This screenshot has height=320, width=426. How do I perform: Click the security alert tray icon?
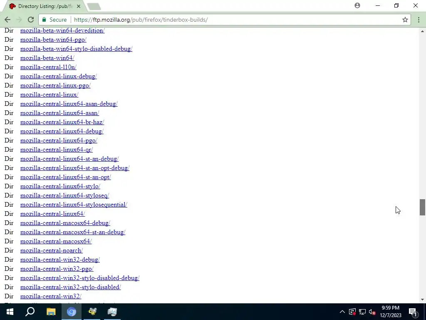click(352, 312)
